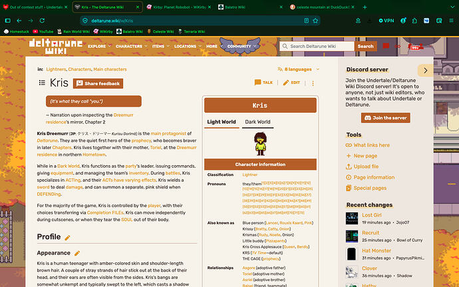
Task: Edit the Profile section via pencil icon
Action: click(67, 238)
